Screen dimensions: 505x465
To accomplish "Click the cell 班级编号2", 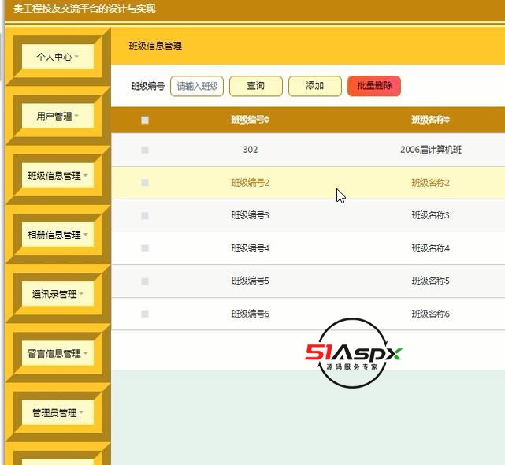I will point(251,183).
